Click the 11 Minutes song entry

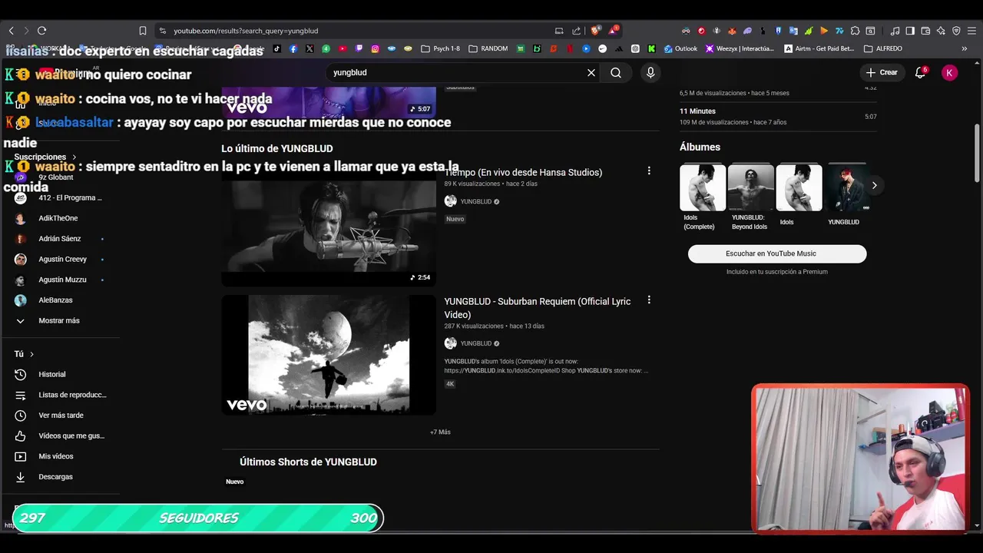coord(778,116)
